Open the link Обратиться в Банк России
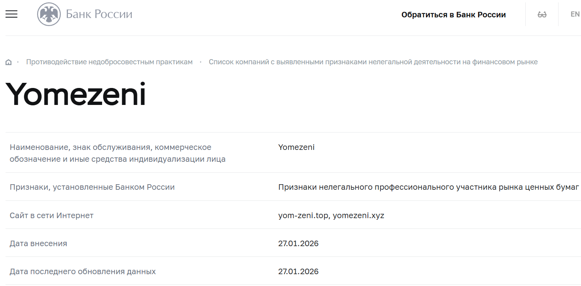581x286 pixels. 453,14
